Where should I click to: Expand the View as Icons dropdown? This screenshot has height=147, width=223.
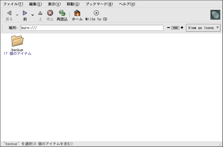(218, 28)
